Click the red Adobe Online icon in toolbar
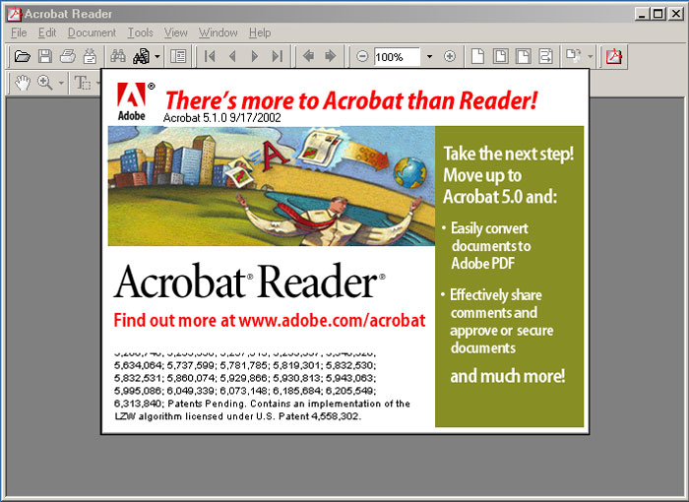This screenshot has width=689, height=502. (614, 56)
